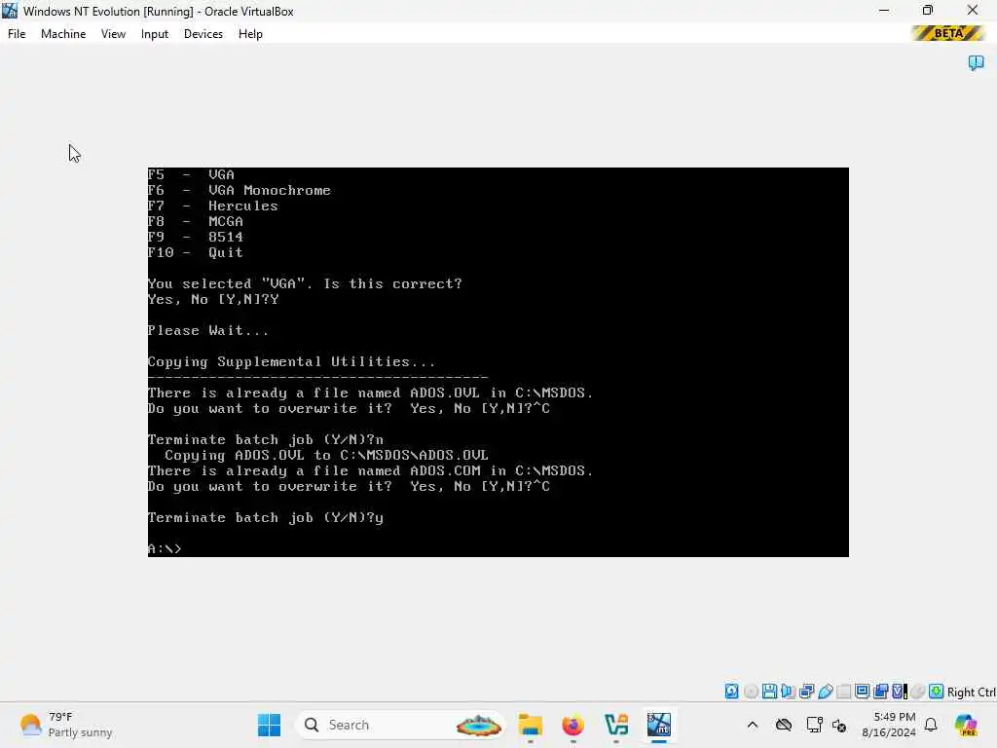Open the notification center speech bubble icon

click(976, 62)
